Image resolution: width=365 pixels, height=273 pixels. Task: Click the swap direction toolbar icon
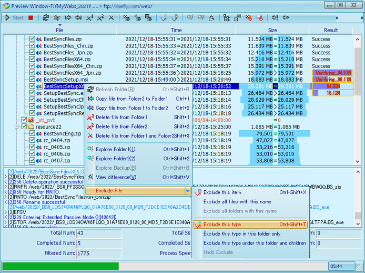57,18
